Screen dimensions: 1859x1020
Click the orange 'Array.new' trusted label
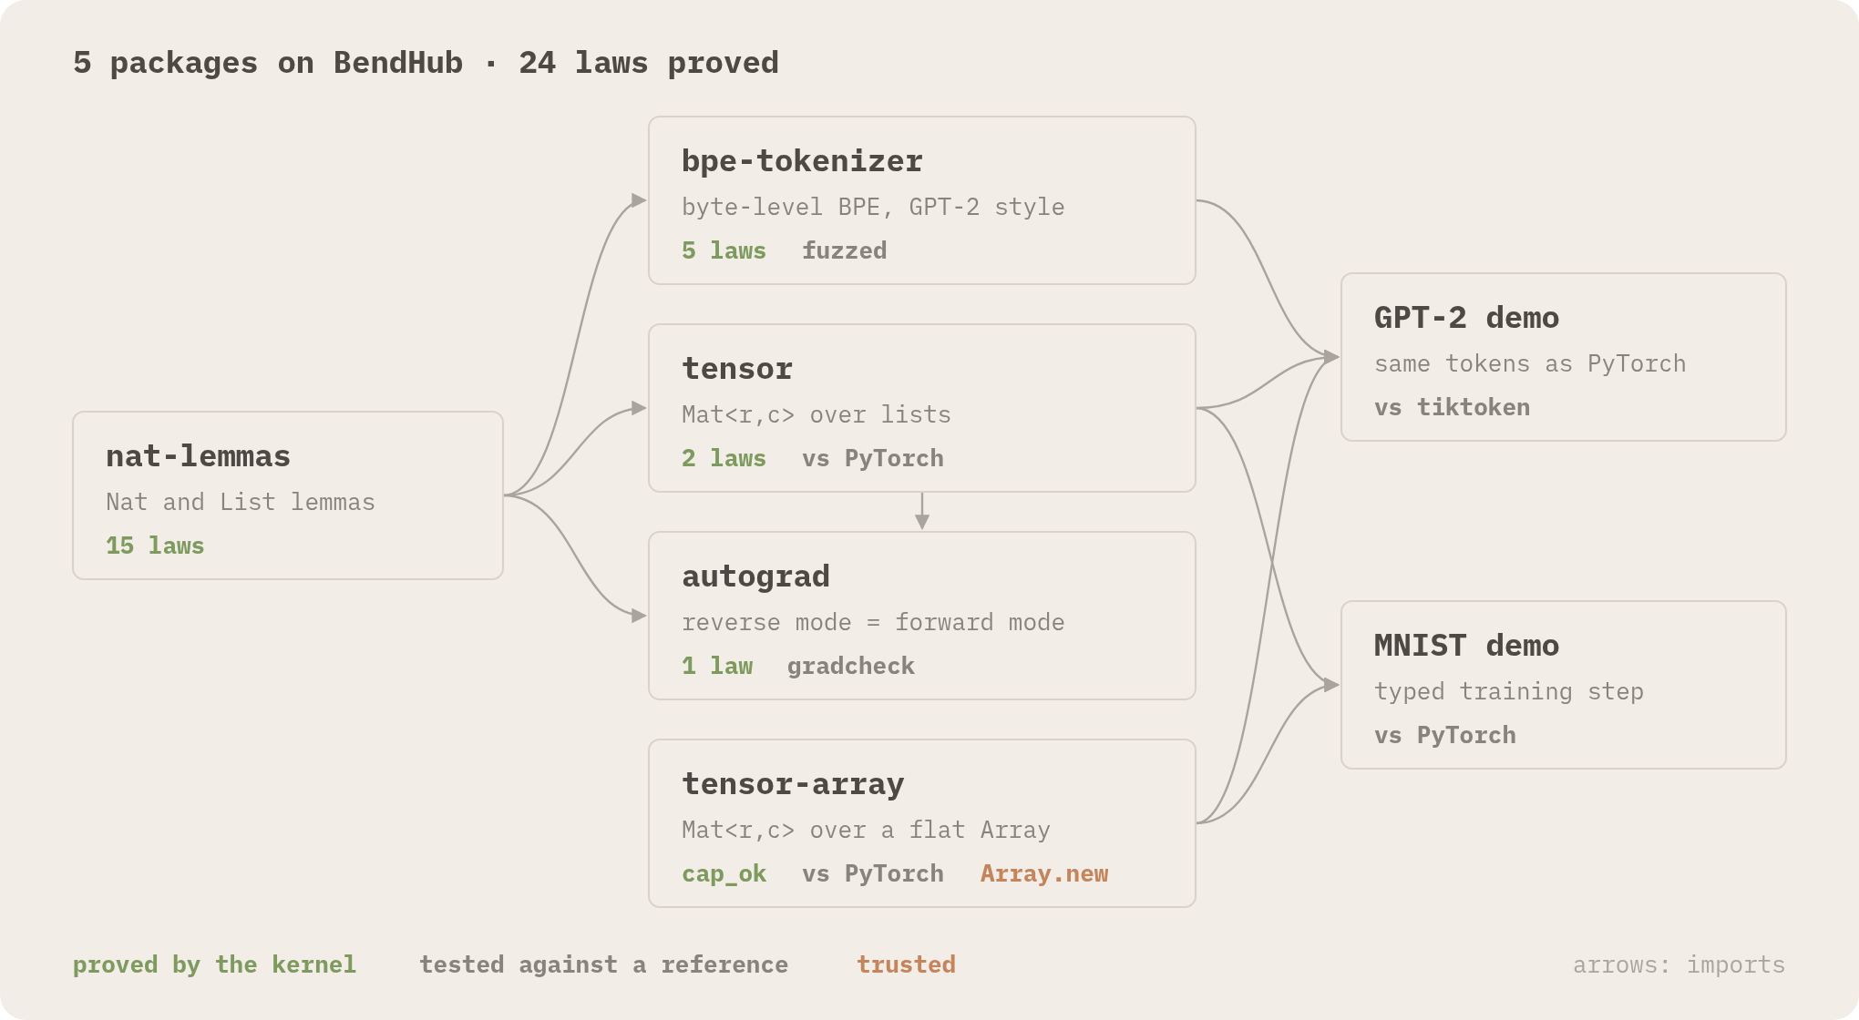pyautogui.click(x=1044, y=873)
